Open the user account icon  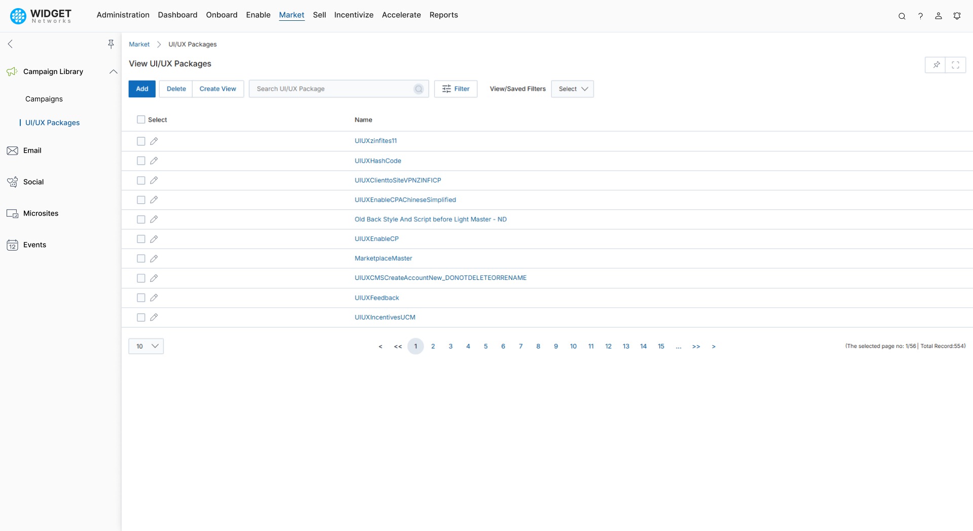pyautogui.click(x=939, y=16)
